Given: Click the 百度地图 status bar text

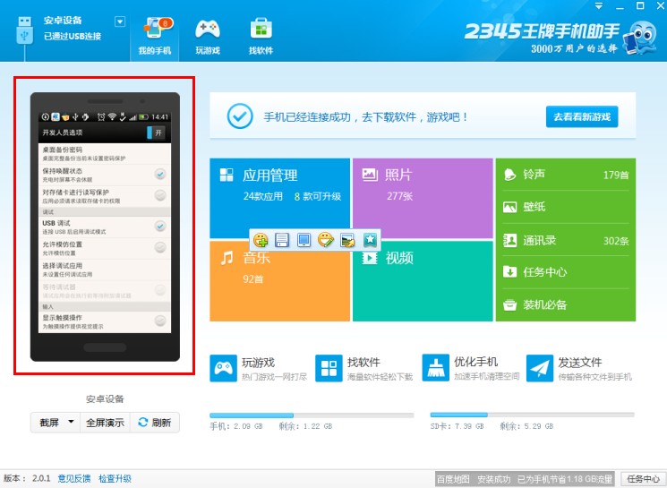Looking at the screenshot, I should 453,479.
